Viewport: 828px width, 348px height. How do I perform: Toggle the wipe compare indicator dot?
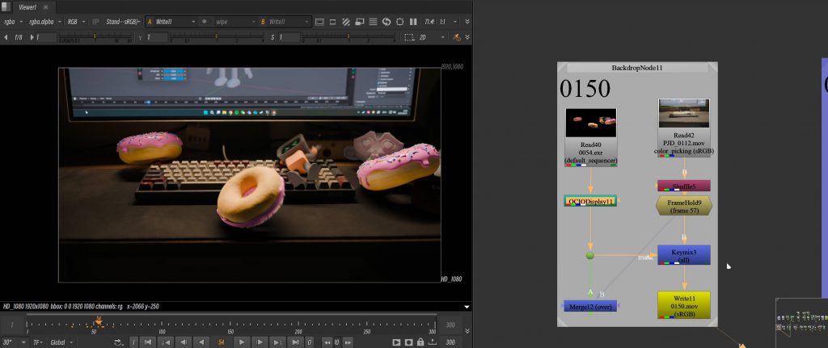205,21
